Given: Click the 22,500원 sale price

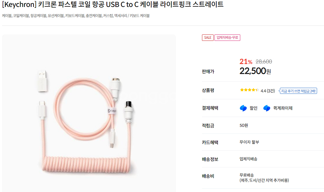Looking at the screenshot, I should coord(255,71).
